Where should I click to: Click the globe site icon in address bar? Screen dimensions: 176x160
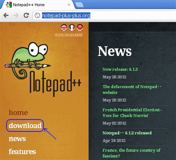tap(37, 16)
